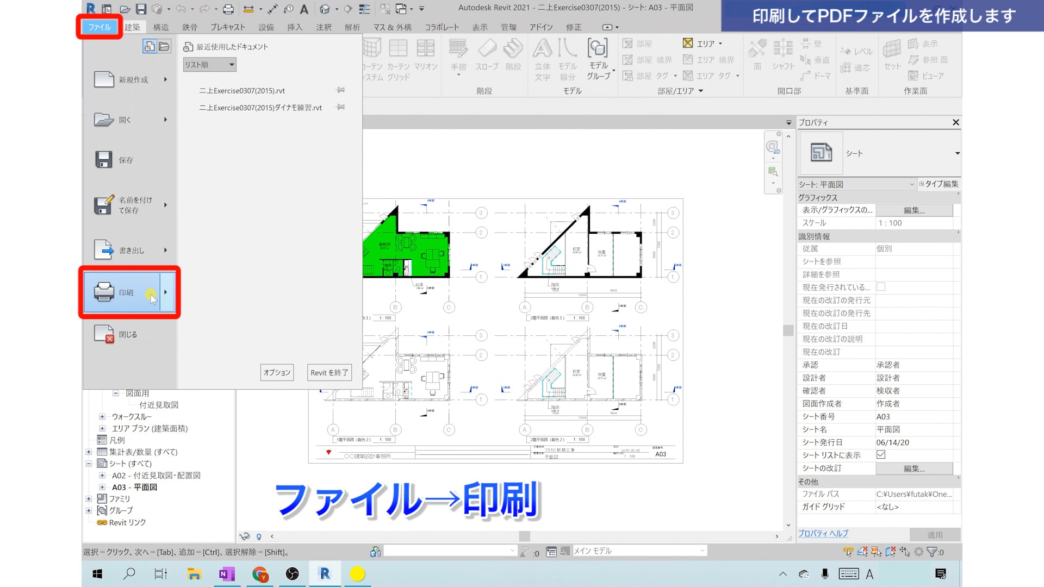Screen dimensions: 1044x587
Task: Click the Open Documents view icon
Action: coord(164,47)
